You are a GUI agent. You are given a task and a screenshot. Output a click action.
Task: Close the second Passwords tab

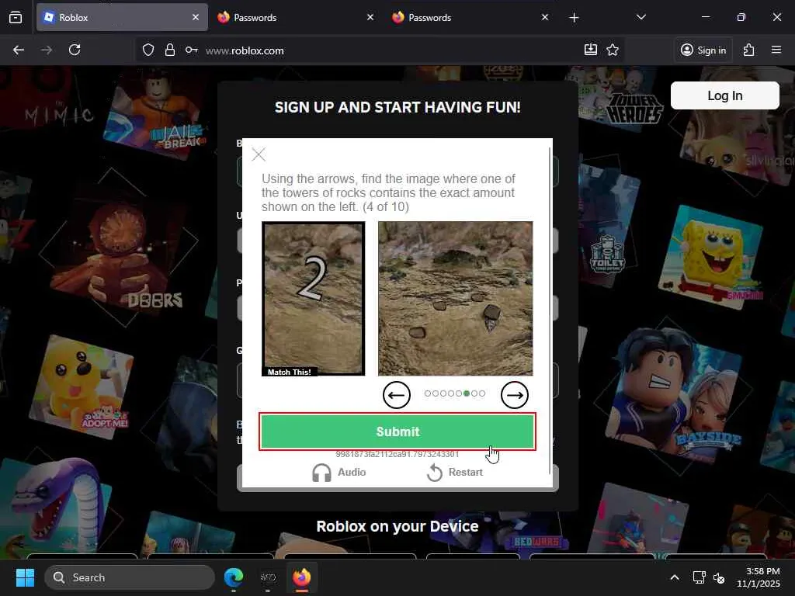tap(544, 17)
